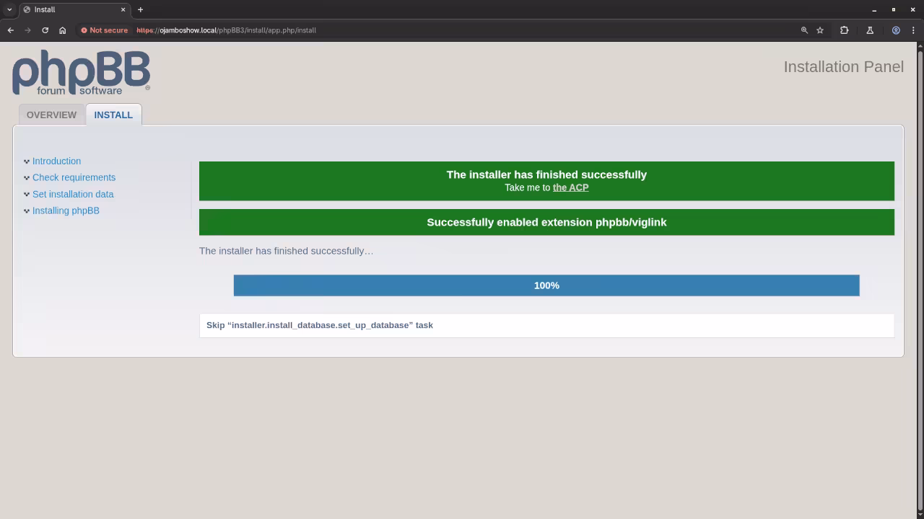The width and height of the screenshot is (924, 519).
Task: Click the checkmark beside Installing phpBB
Action: 27,211
